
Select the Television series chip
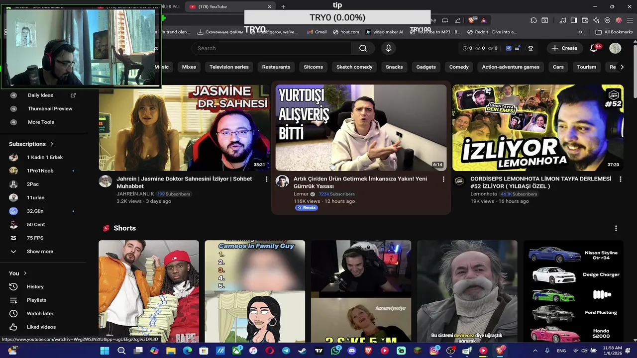coord(229,67)
